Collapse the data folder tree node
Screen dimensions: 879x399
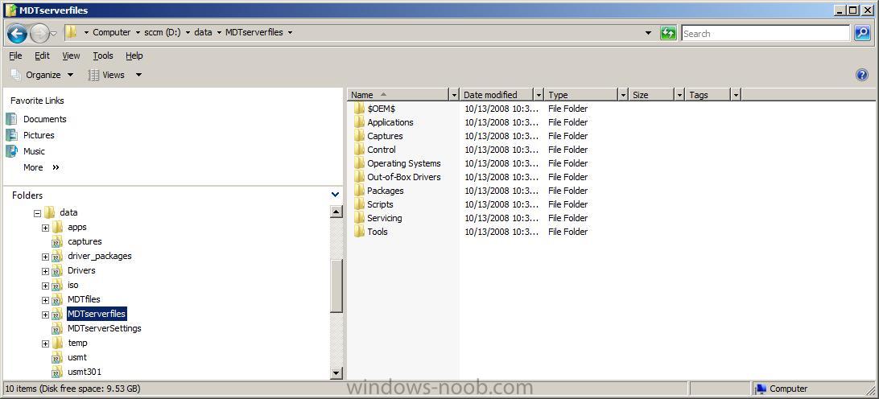(x=38, y=213)
